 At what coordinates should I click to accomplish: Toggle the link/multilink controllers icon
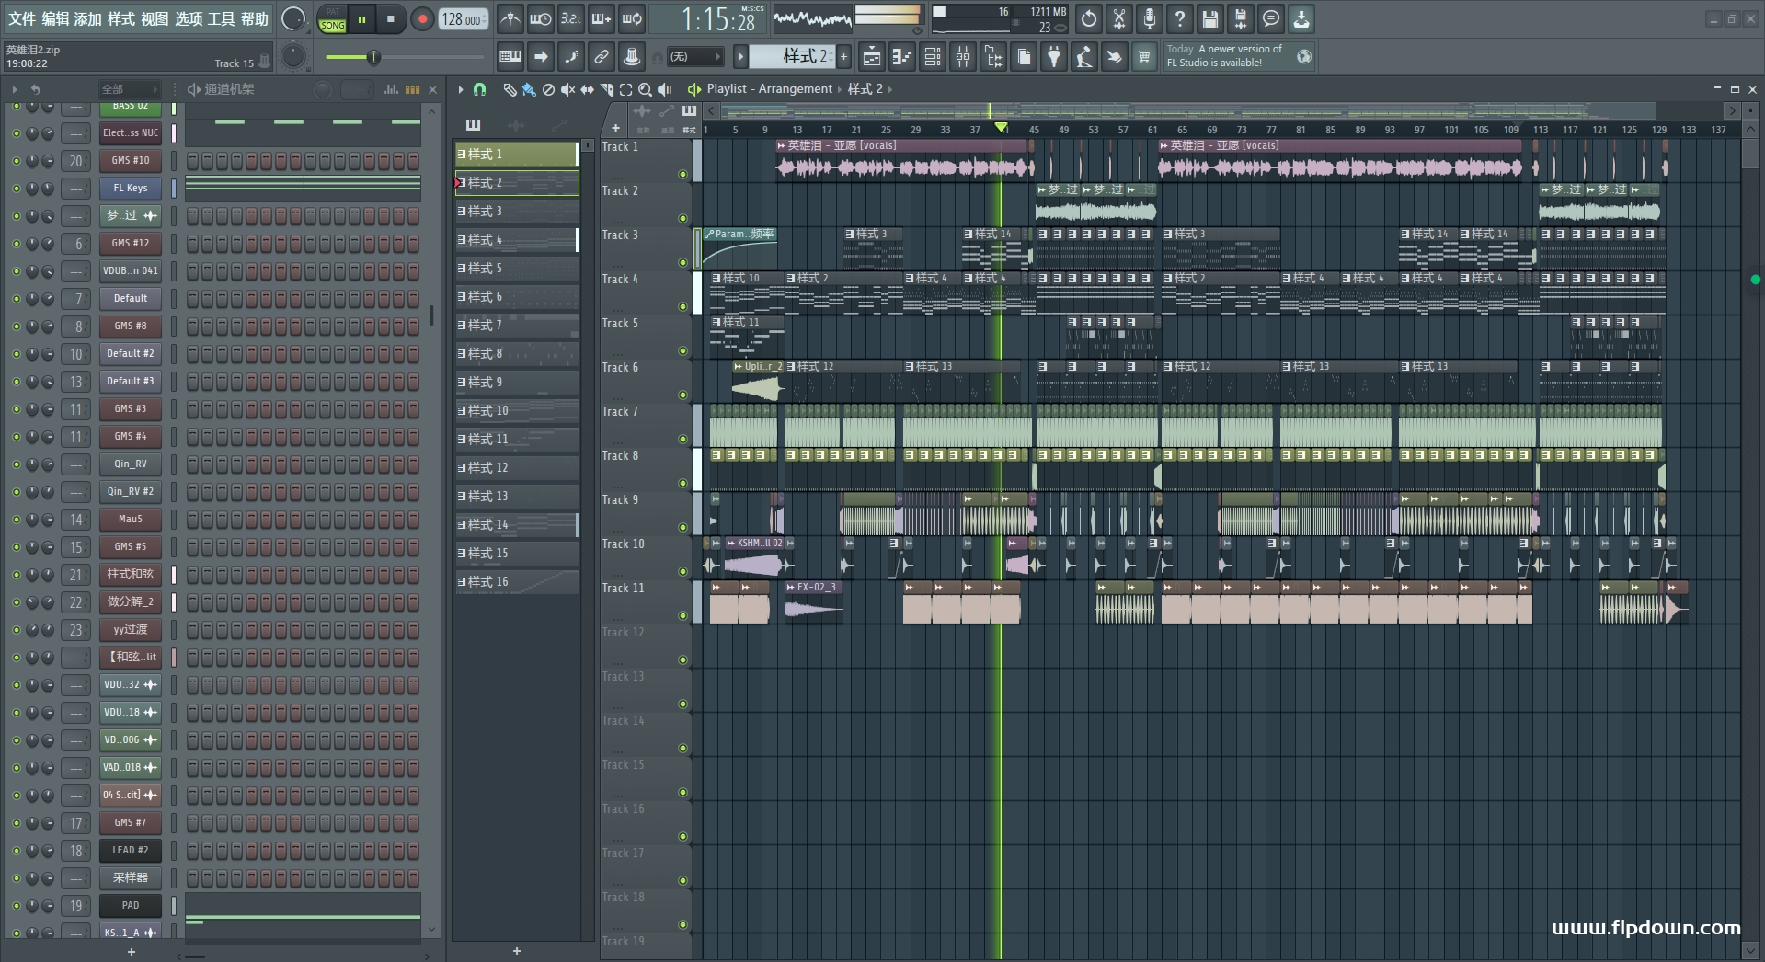602,57
